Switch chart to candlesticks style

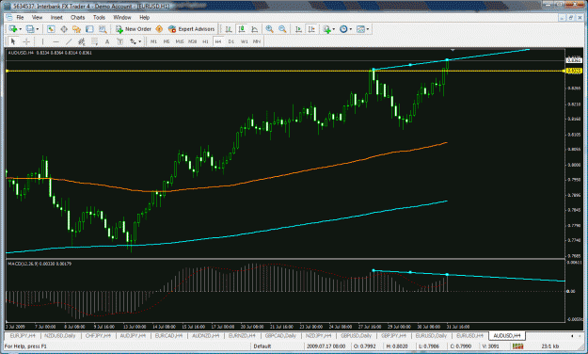click(242, 29)
